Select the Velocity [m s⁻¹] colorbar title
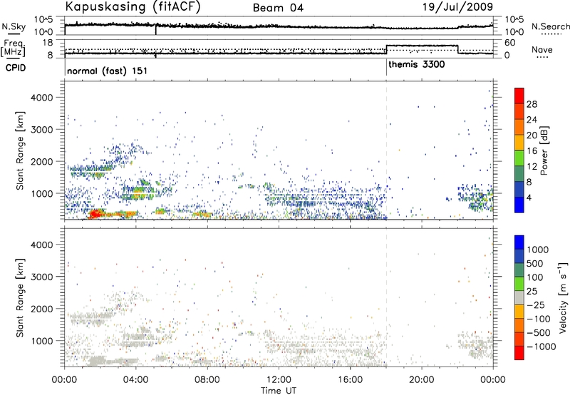This screenshot has height=395, width=570. [x=563, y=297]
